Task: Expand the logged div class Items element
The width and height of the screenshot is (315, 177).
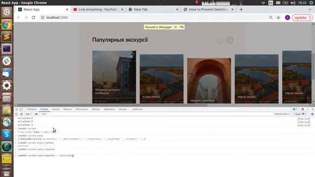Action: (x=19, y=132)
